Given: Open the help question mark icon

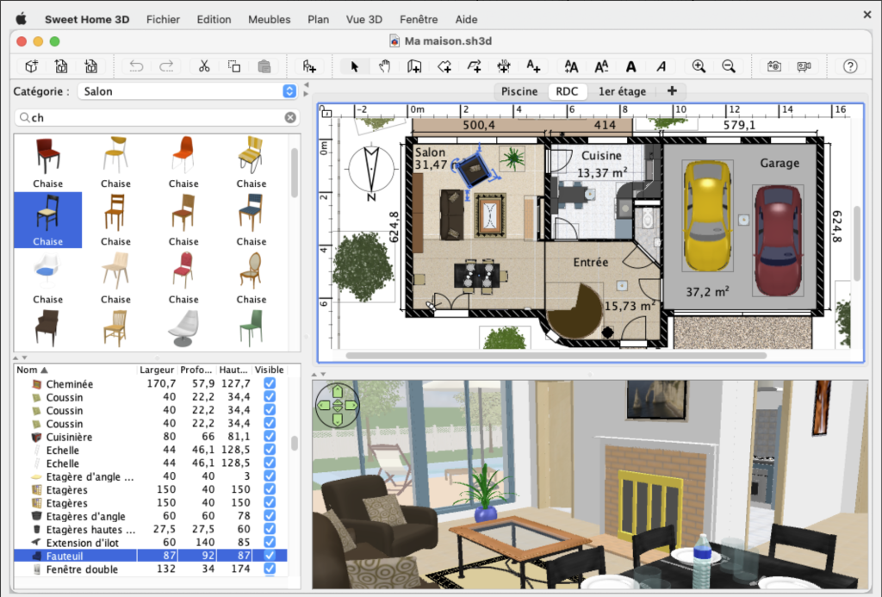Looking at the screenshot, I should click(x=850, y=66).
